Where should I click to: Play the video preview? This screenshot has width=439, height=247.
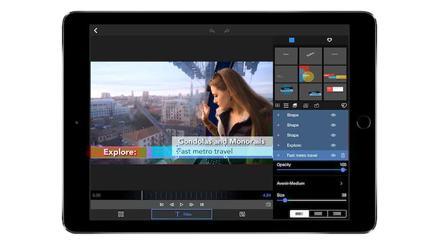(182, 204)
